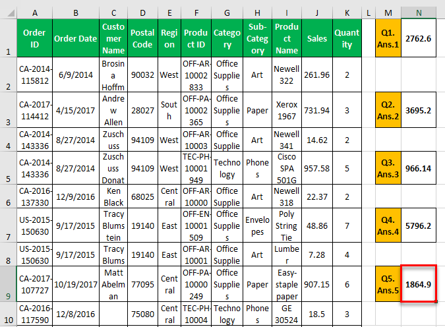
Task: Click sales value 18.5 cell
Action: point(317,314)
